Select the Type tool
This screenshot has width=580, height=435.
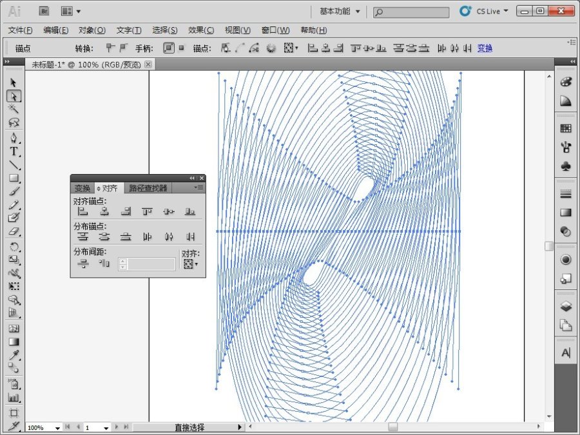pyautogui.click(x=14, y=151)
